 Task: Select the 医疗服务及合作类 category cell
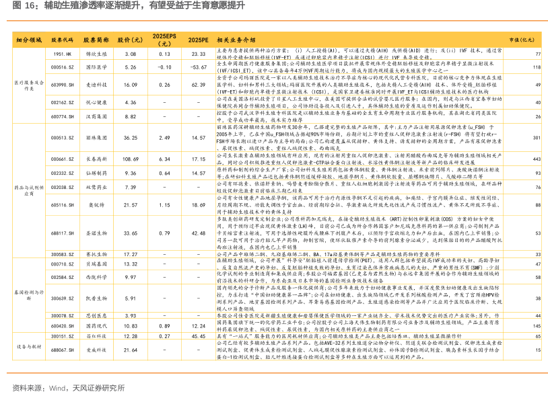(x=28, y=85)
